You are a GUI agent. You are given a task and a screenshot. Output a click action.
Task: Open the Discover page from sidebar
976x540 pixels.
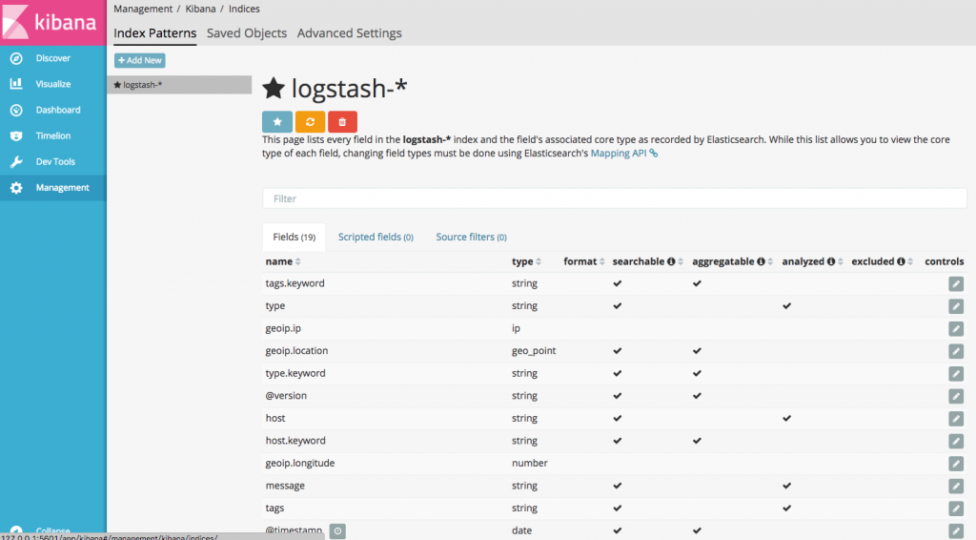pos(53,58)
